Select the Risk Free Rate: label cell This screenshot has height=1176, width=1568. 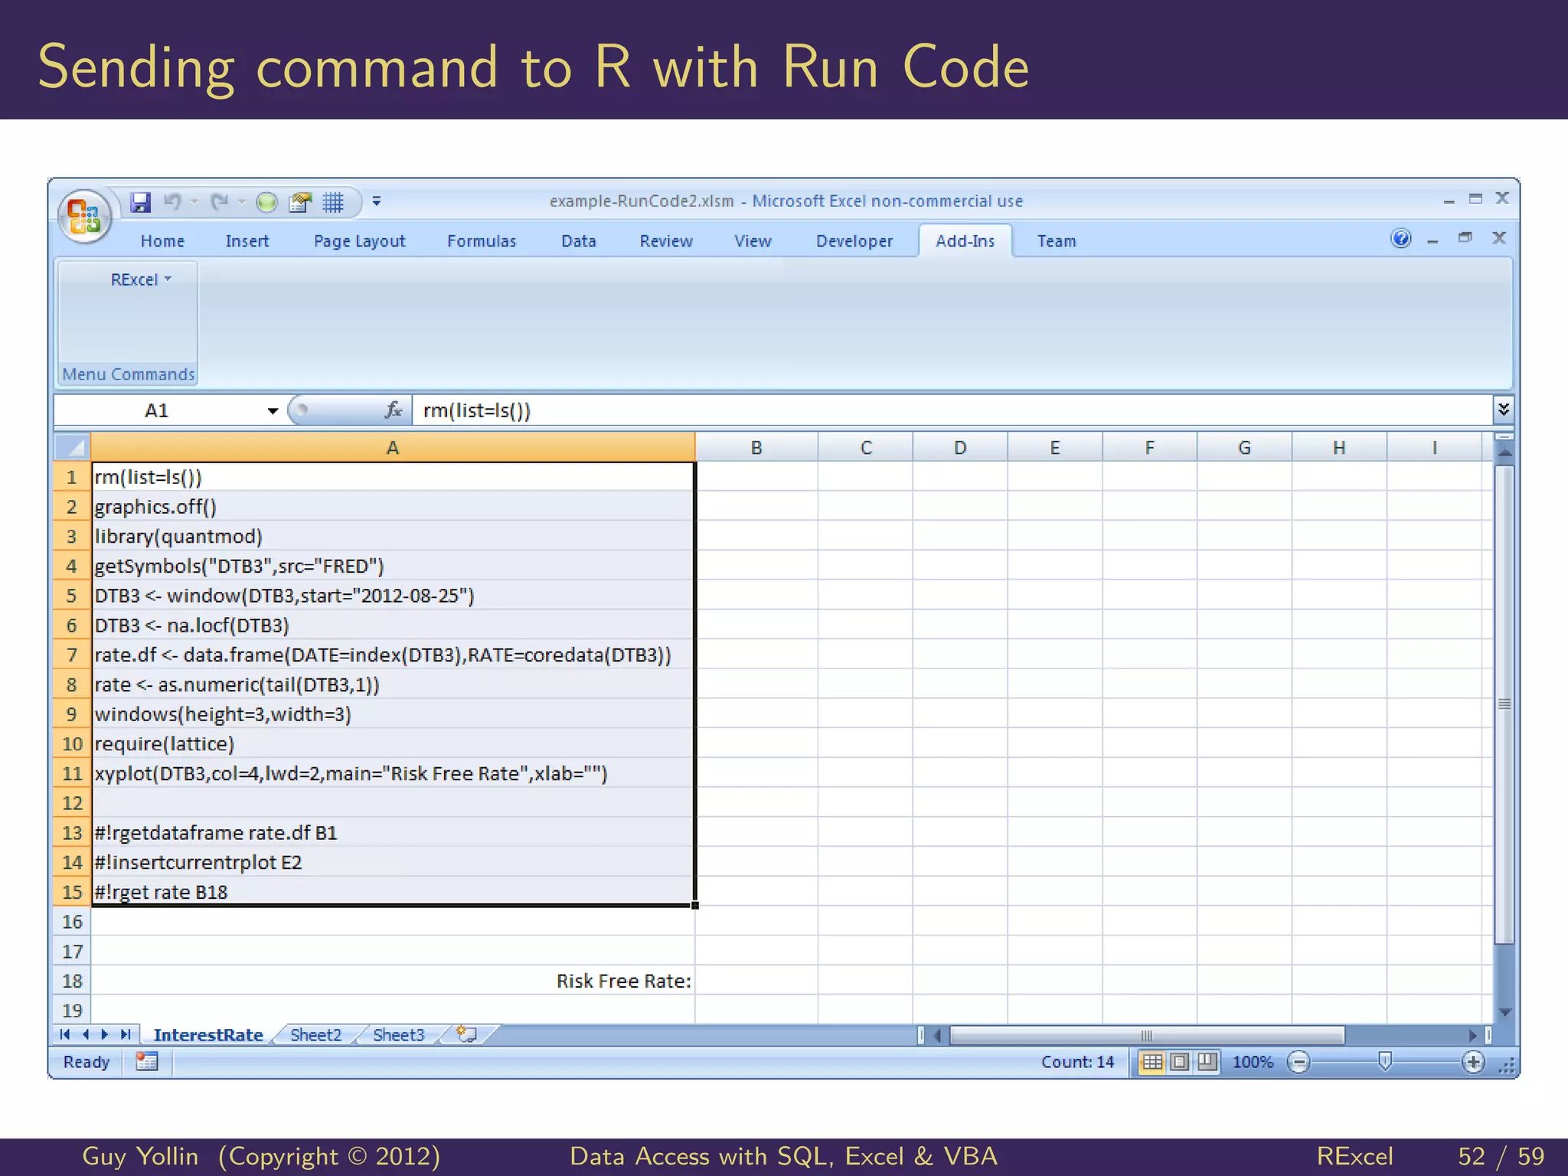[393, 980]
